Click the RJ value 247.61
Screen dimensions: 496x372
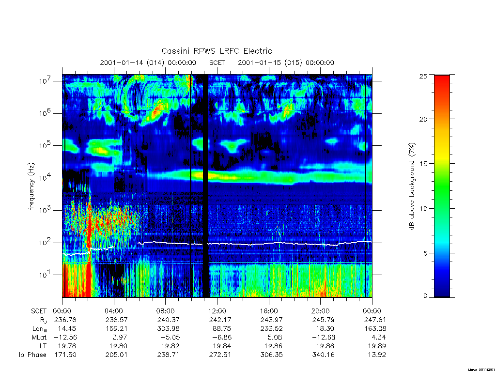tap(375, 320)
